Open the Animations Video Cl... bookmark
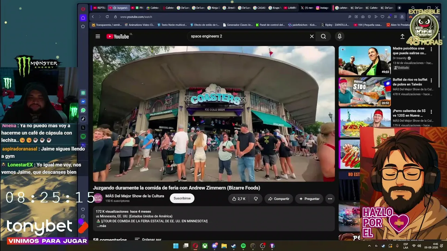The width and height of the screenshot is (447, 251). coord(139,25)
